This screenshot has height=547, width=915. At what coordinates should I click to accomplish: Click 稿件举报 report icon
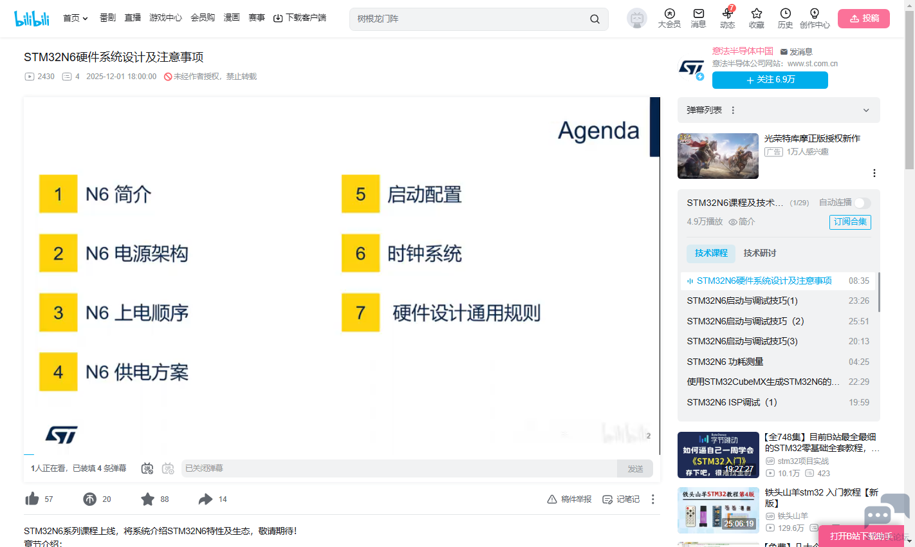pyautogui.click(x=551, y=499)
